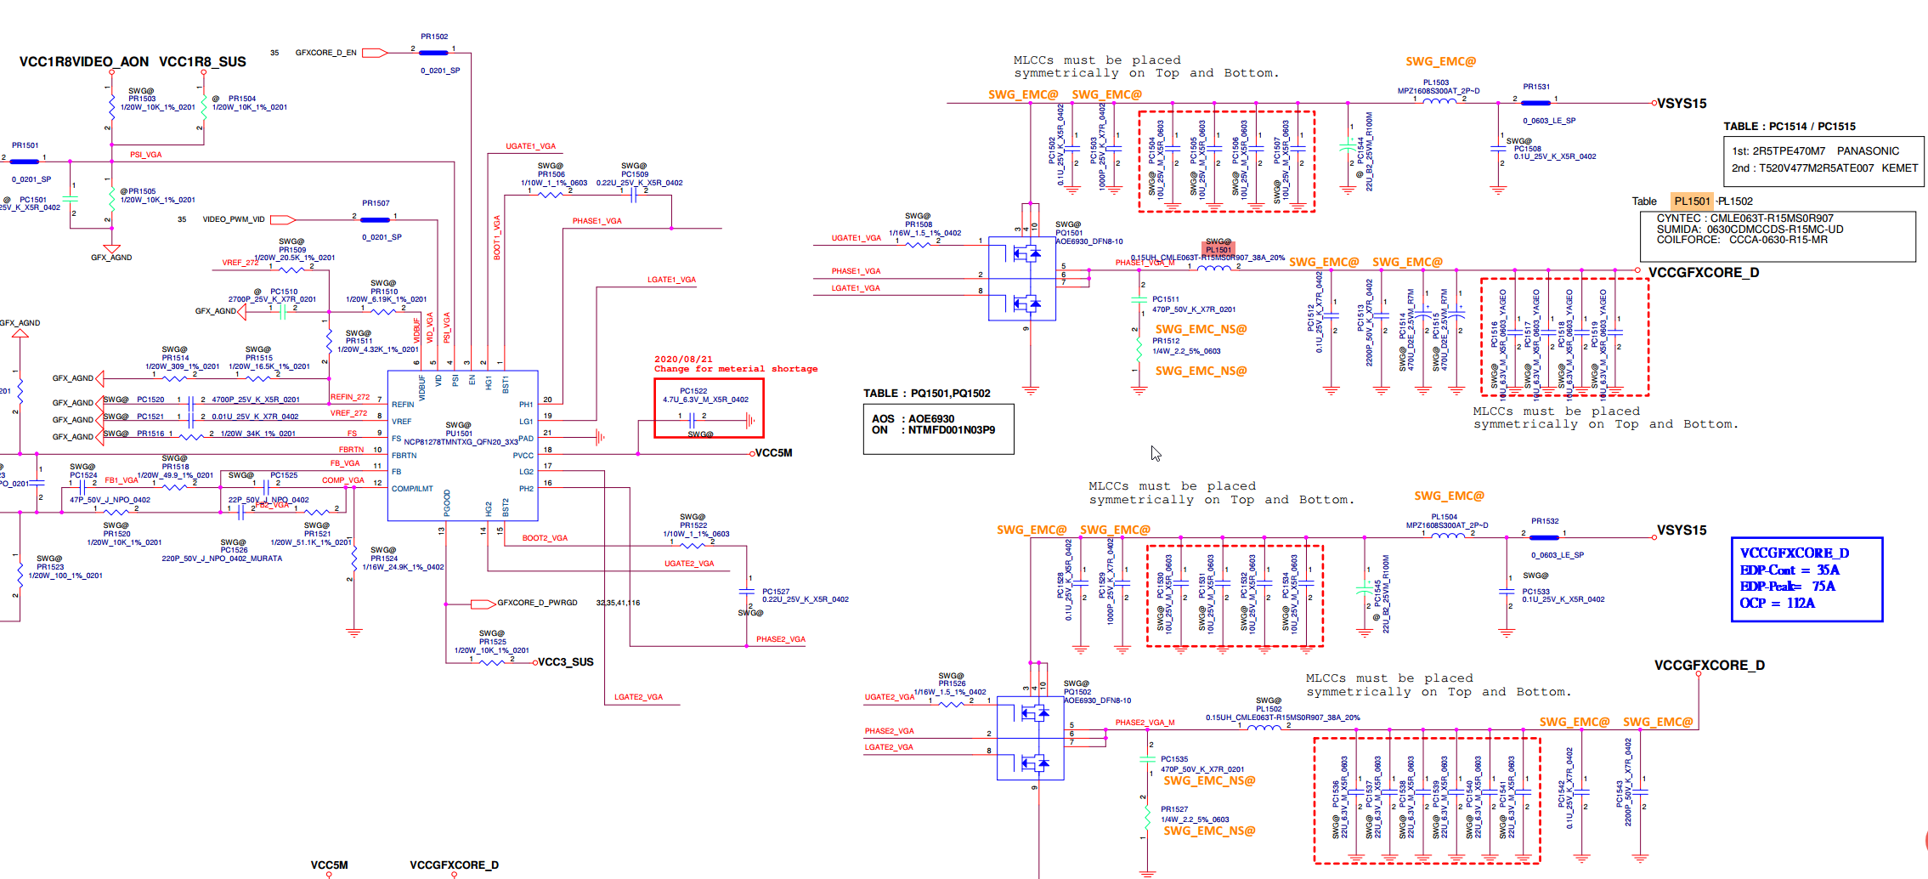This screenshot has width=1928, height=879.
Task: Select the green PR1504 resistor symbol
Action: coord(204,107)
